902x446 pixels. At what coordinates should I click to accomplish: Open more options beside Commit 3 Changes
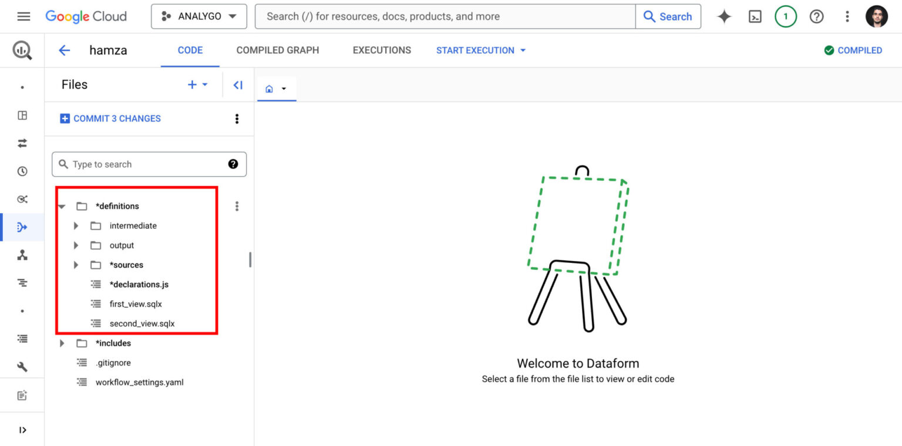[237, 119]
